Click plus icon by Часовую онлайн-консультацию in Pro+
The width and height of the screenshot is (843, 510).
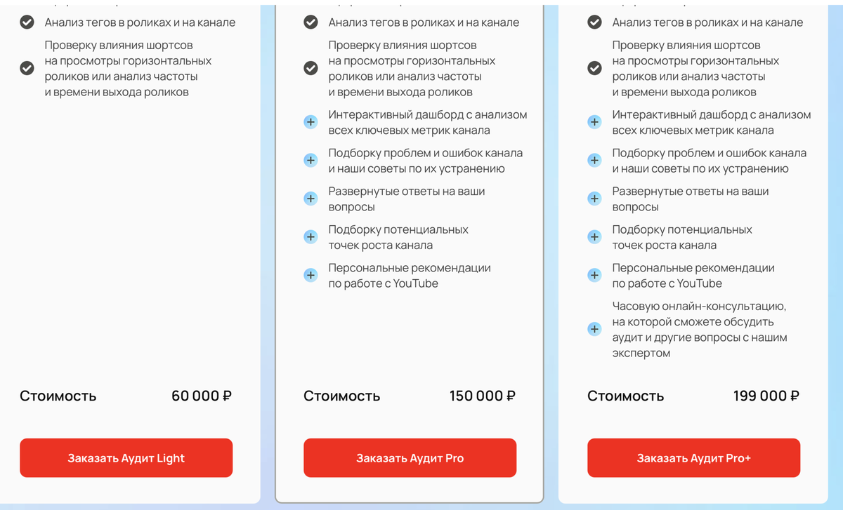click(x=594, y=329)
